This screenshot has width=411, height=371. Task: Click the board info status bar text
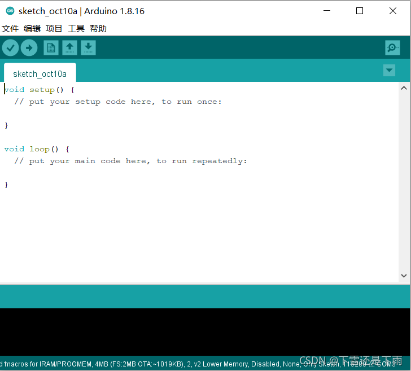point(198,364)
